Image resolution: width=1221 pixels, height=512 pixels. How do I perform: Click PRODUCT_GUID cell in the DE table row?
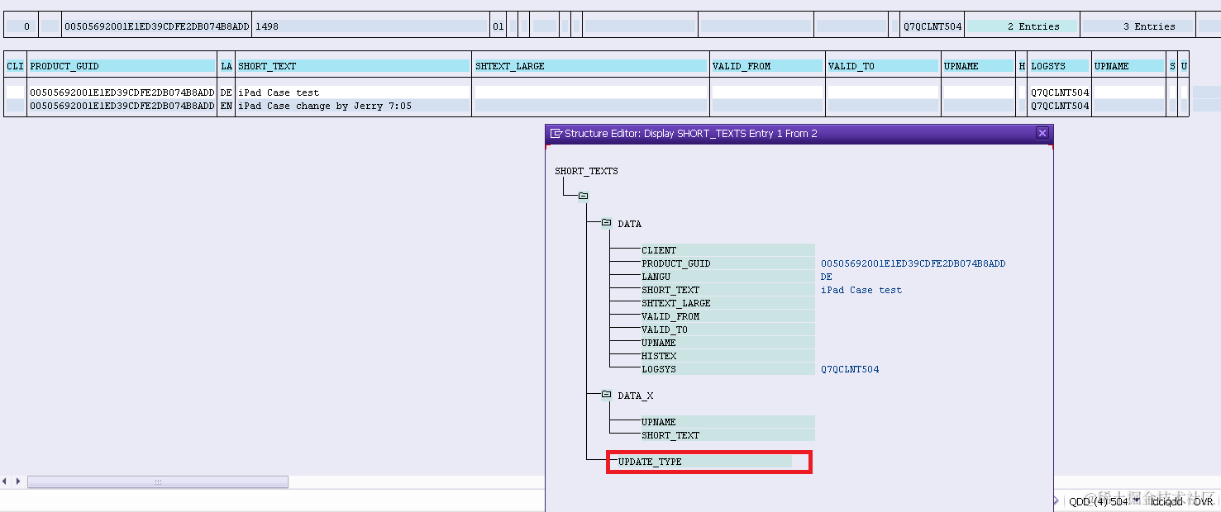(x=122, y=92)
